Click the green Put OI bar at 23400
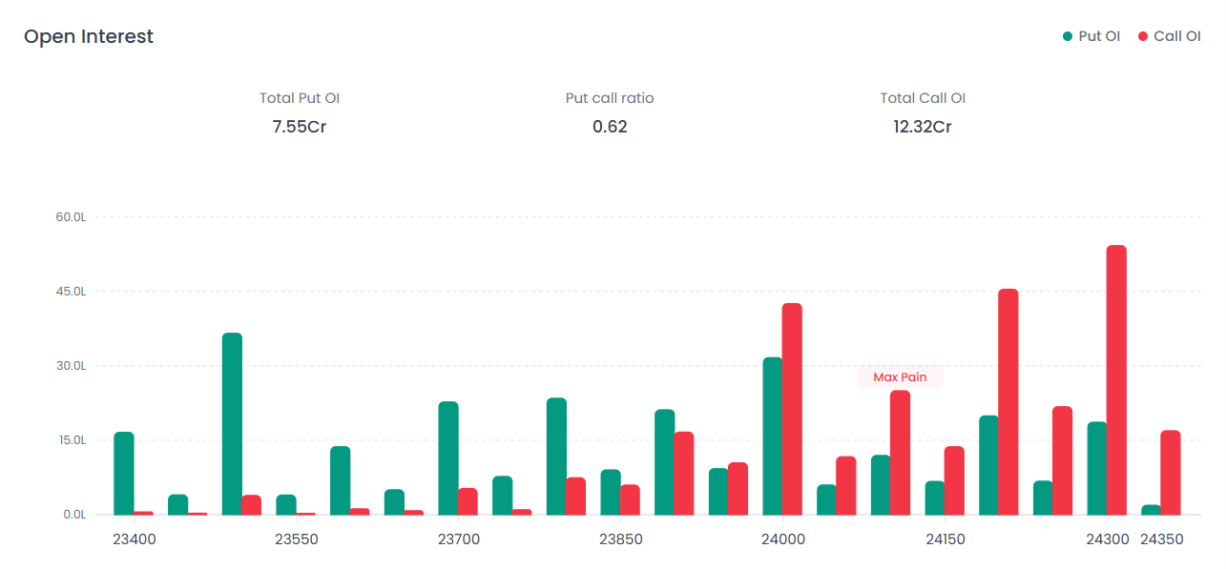Image resolution: width=1226 pixels, height=569 pixels. [x=124, y=473]
